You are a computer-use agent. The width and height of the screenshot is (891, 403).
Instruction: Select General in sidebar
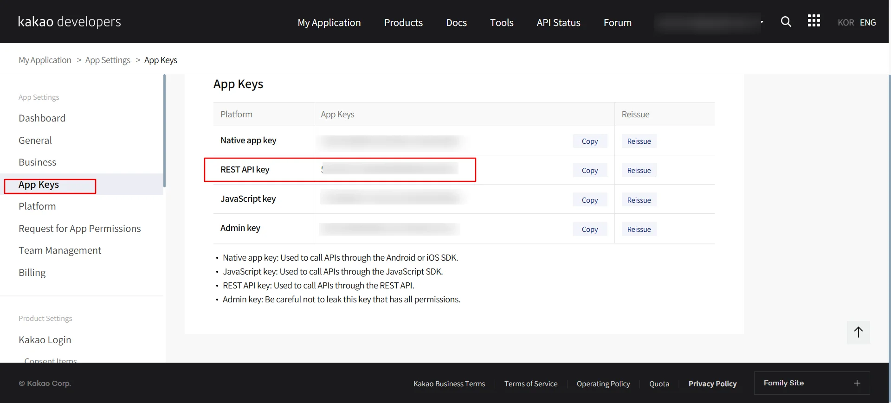click(x=35, y=141)
